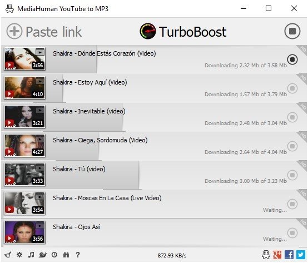Click the Waiting status of Ojos Así
The width and height of the screenshot is (308, 263).
pyautogui.click(x=275, y=239)
